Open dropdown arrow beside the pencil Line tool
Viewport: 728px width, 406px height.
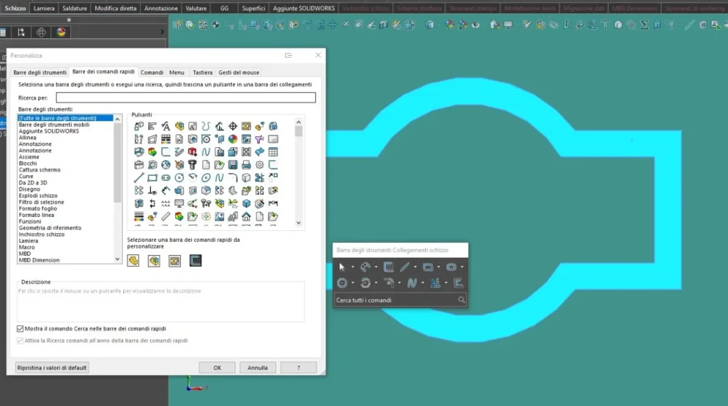(415, 267)
